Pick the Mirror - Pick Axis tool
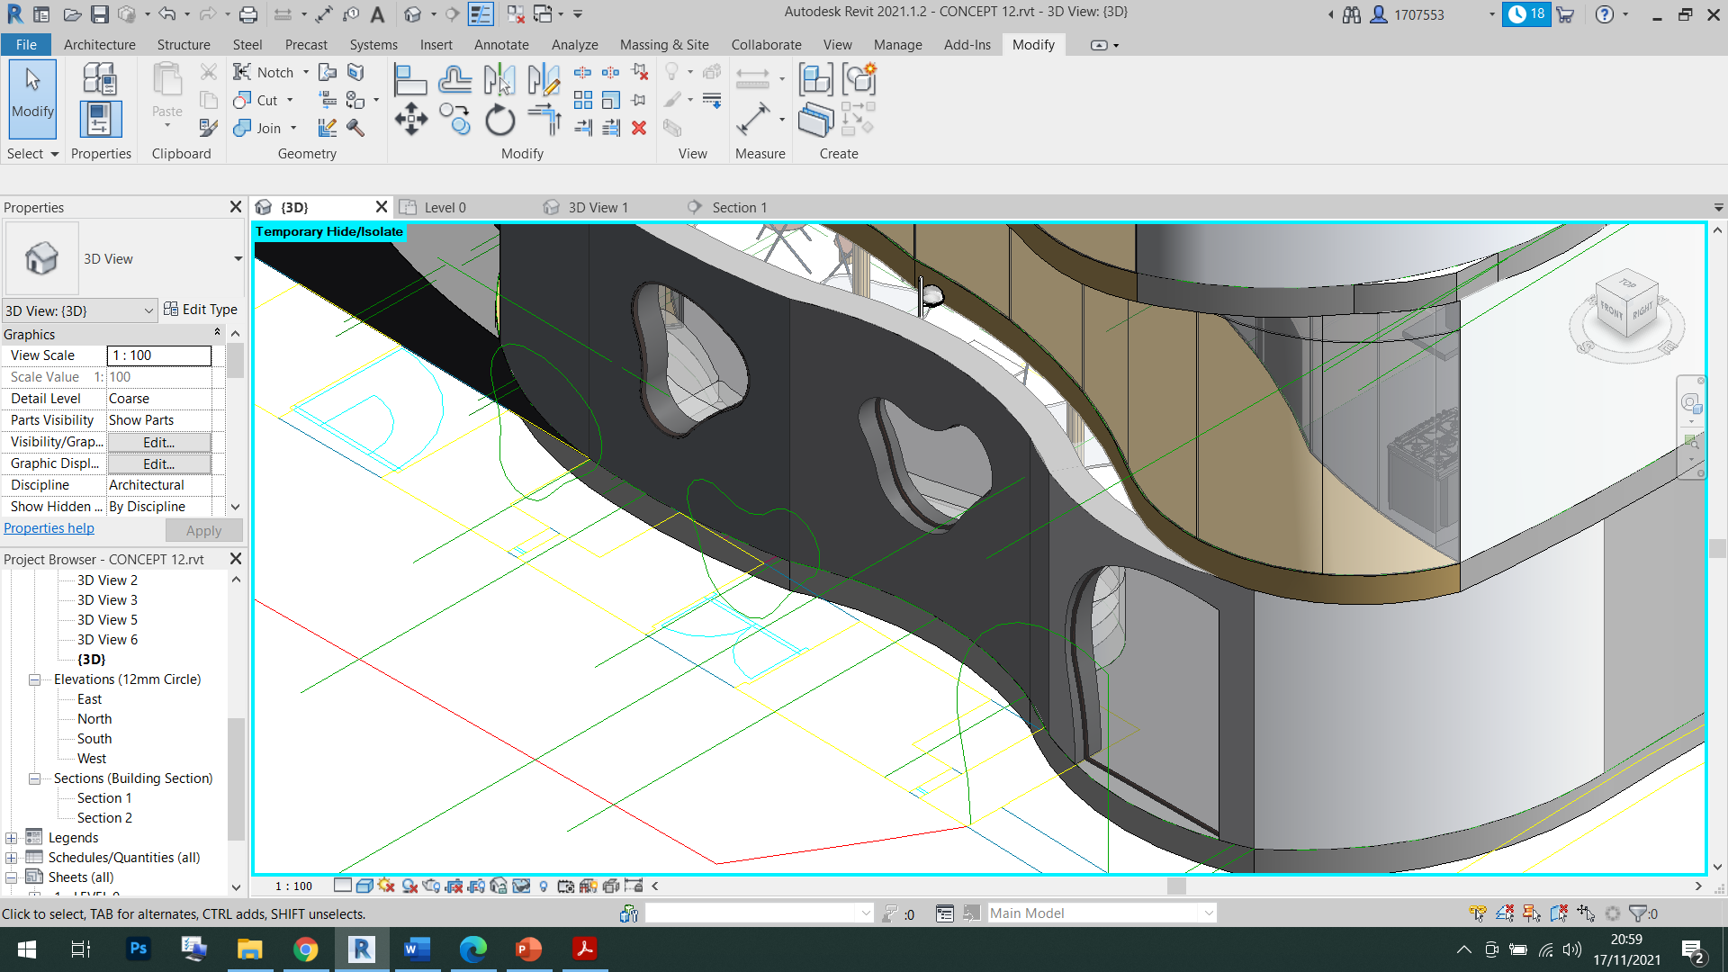Viewport: 1728px width, 972px height. (499, 79)
